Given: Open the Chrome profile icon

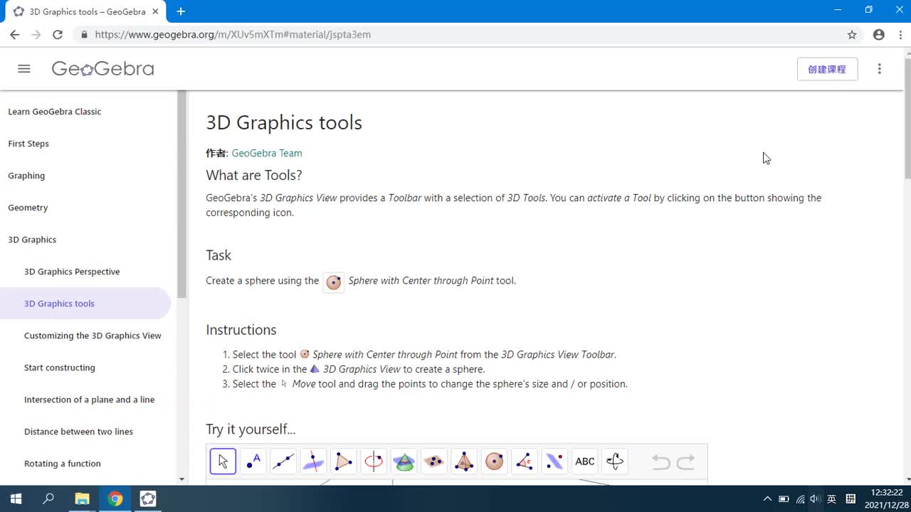Looking at the screenshot, I should 879,34.
